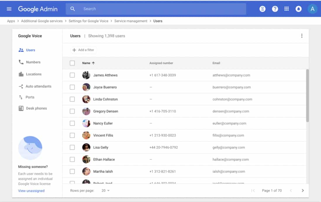Open the user name Martha Ialsh

tap(103, 172)
